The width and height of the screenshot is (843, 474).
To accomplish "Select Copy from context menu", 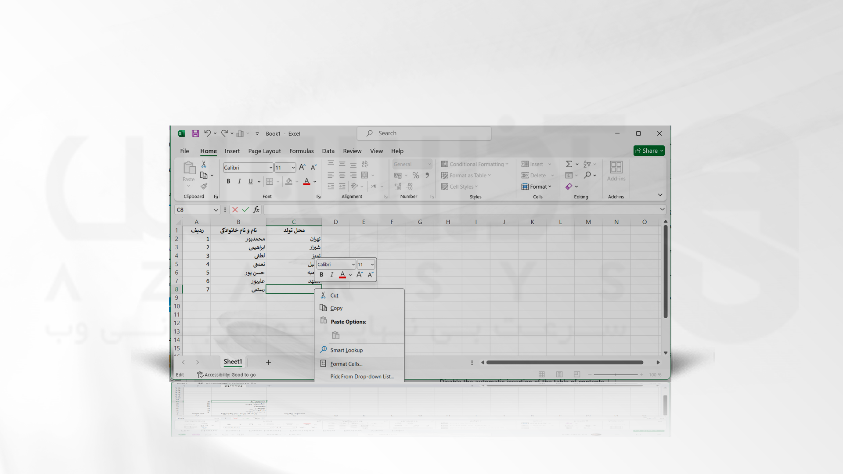I will pos(336,308).
